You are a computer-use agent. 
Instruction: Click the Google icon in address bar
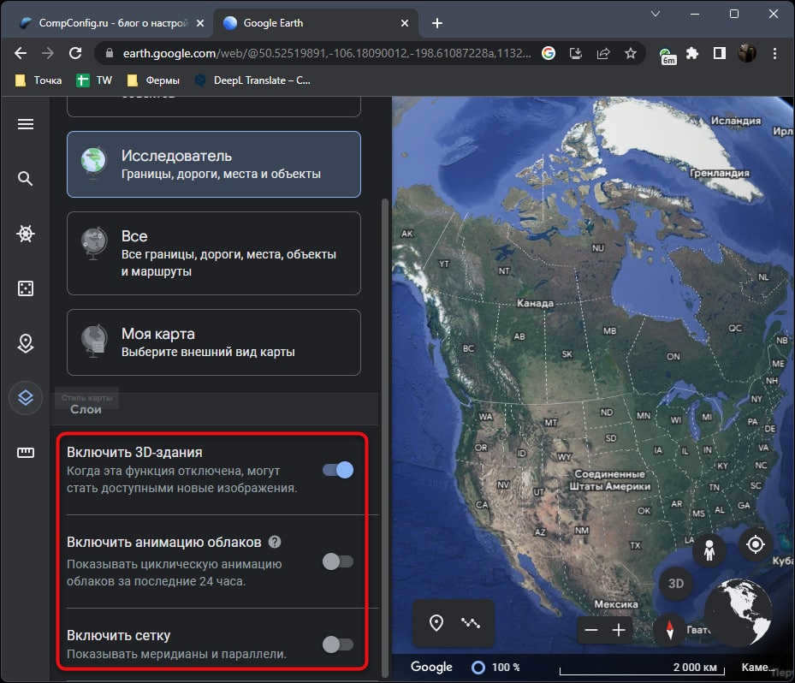pos(548,53)
